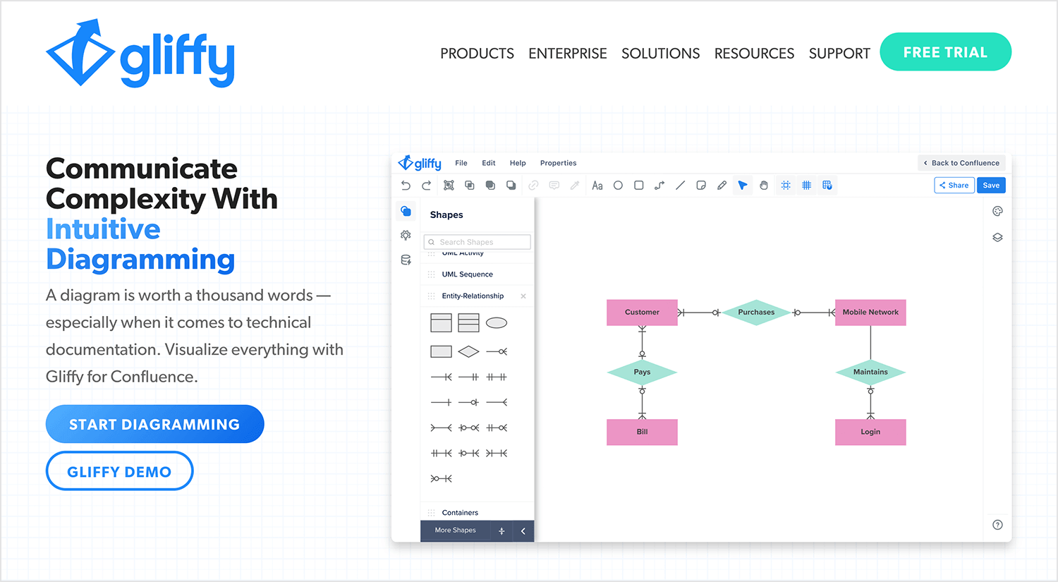Click the select-all frame icon in toolbar
The image size is (1058, 582).
[449, 186]
